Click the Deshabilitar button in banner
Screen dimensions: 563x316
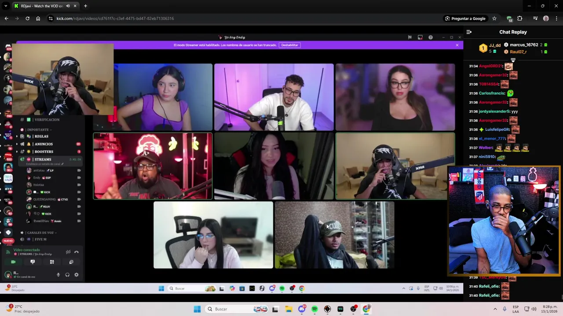click(x=289, y=45)
